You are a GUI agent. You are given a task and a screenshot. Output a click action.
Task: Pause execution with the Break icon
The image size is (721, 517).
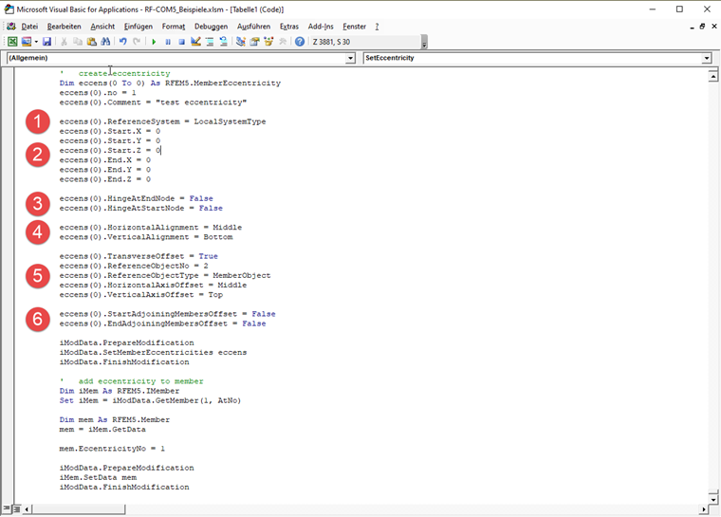tap(168, 42)
